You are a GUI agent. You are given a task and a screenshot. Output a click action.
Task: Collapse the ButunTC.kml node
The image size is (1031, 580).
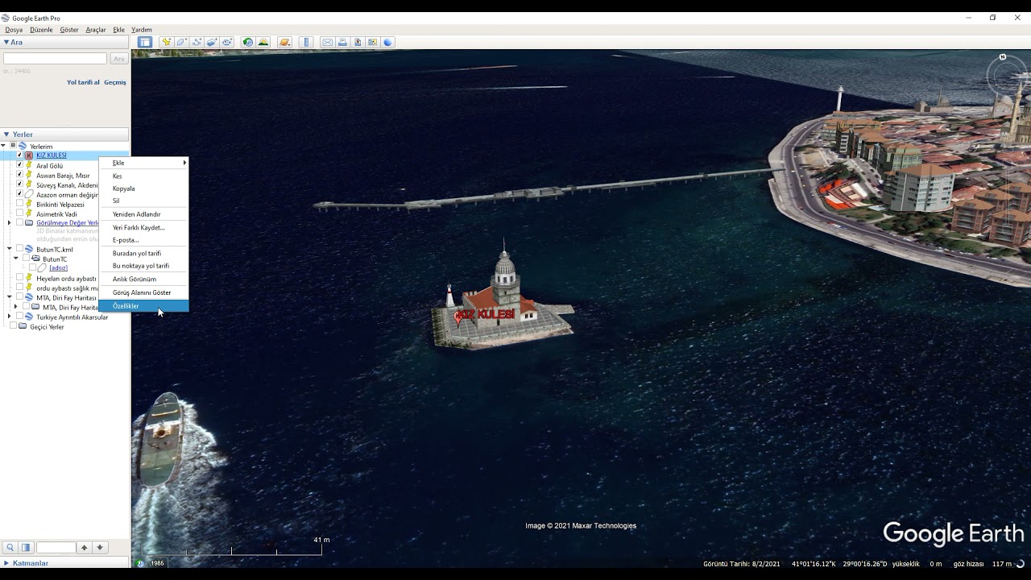[10, 249]
